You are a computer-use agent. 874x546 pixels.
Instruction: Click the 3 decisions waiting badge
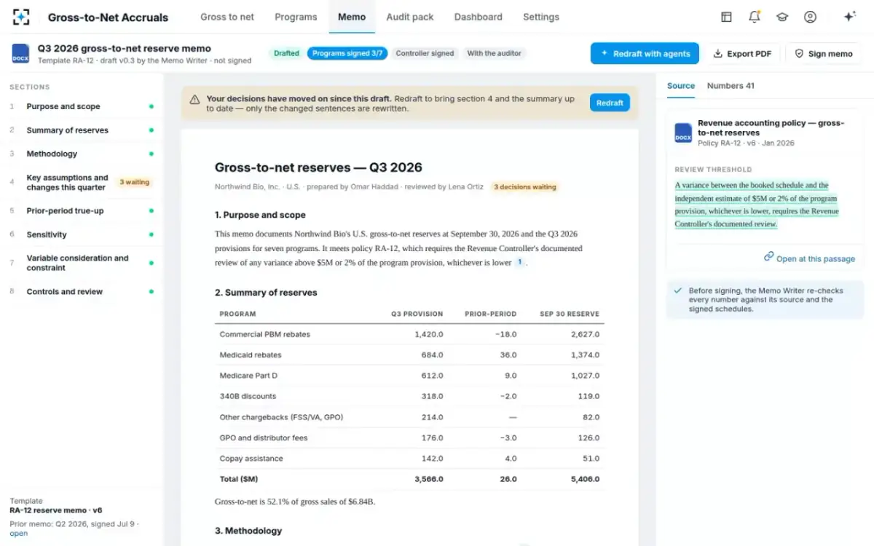tap(525, 187)
